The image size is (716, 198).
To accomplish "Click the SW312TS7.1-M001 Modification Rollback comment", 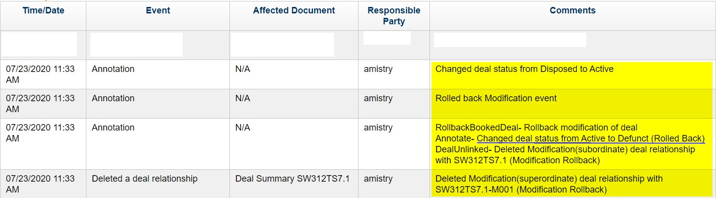I will [x=549, y=184].
